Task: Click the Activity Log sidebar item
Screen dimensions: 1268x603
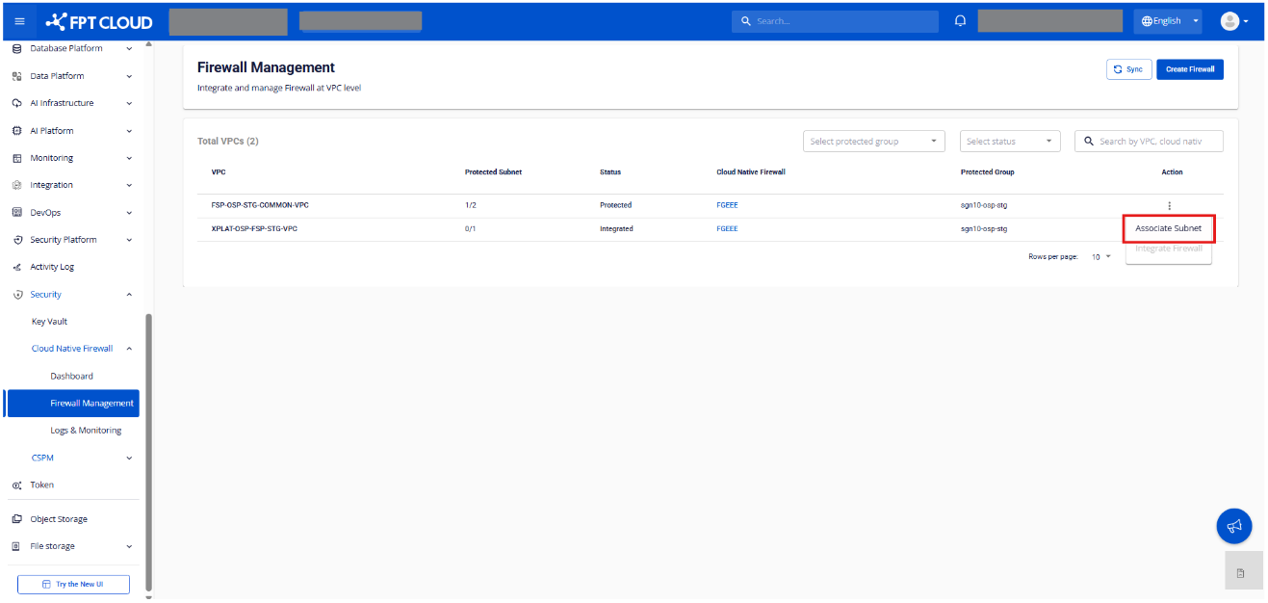Action: 52,267
